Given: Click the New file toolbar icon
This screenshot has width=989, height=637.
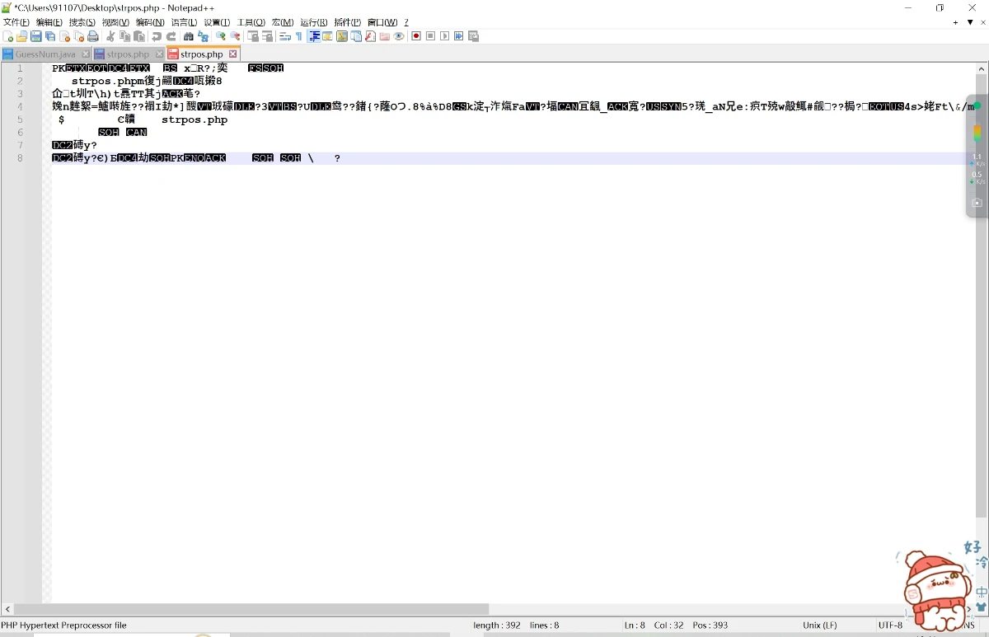Looking at the screenshot, I should tap(8, 36).
